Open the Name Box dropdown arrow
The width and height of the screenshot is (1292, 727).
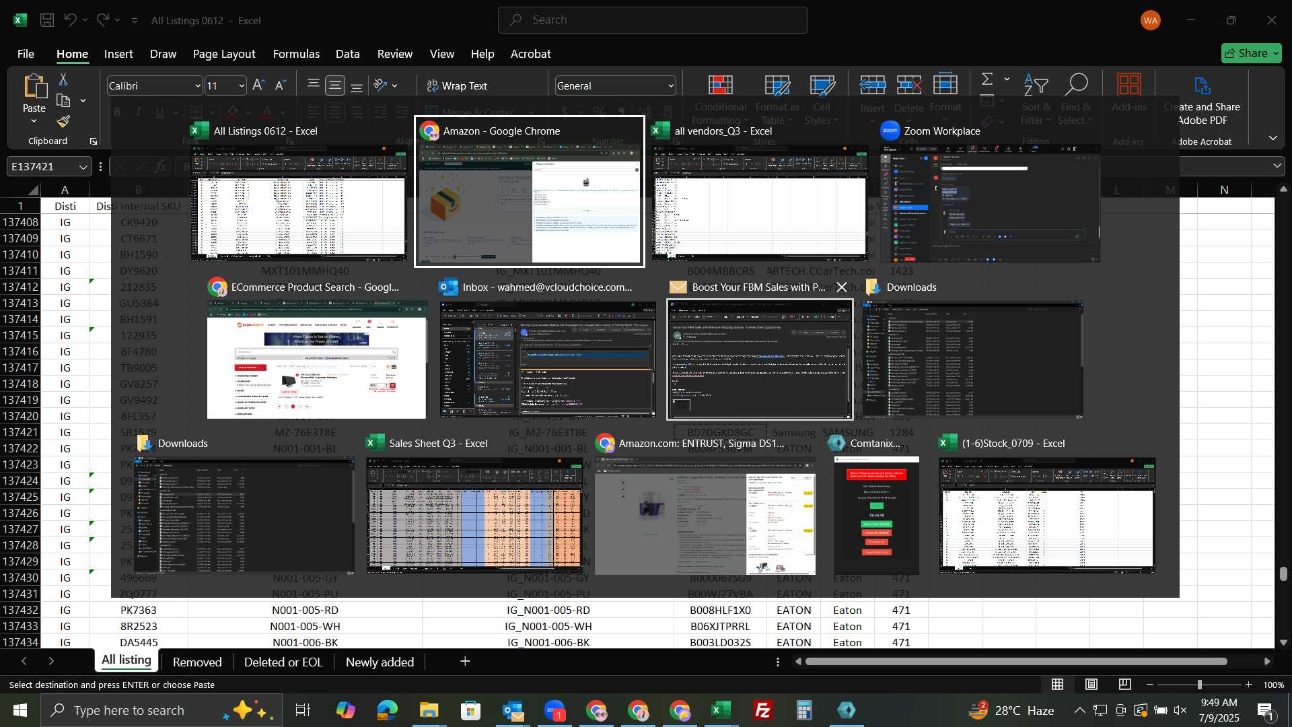tap(83, 166)
